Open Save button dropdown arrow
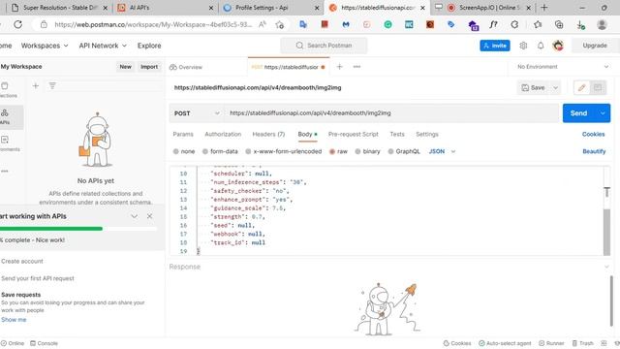620x349 pixels. point(555,87)
